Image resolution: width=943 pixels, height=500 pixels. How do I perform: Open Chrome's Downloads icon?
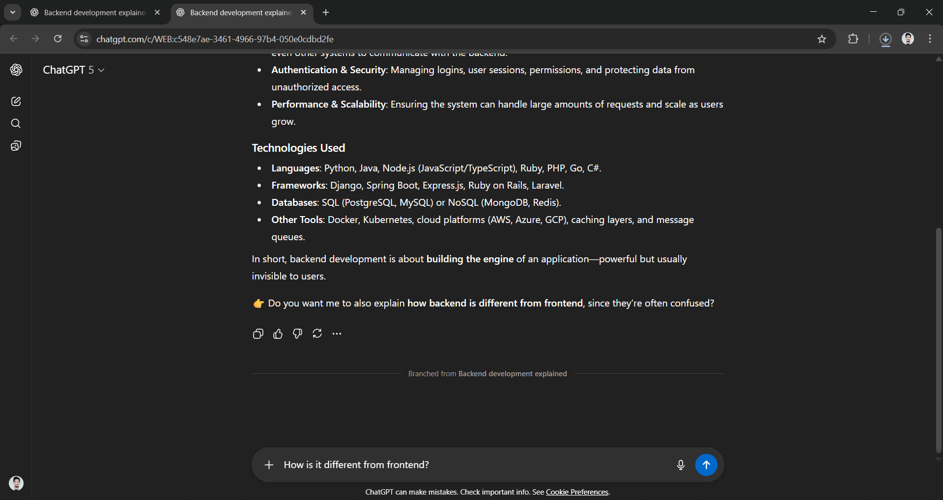pyautogui.click(x=886, y=39)
